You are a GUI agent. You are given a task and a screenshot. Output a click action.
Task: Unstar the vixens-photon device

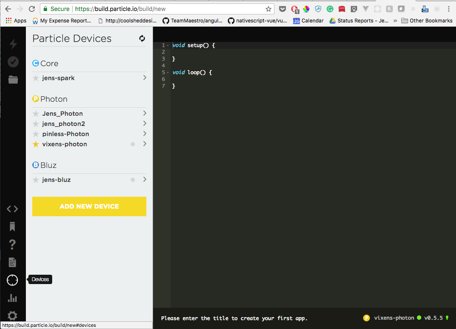[x=36, y=144]
